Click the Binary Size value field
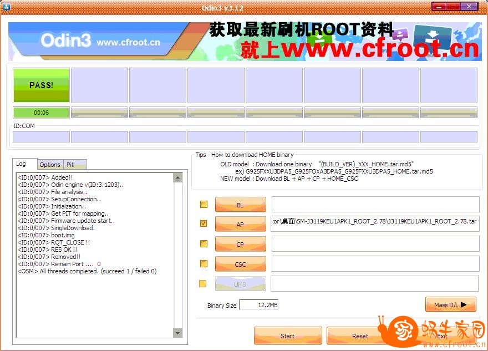The image size is (488, 351). 259,305
